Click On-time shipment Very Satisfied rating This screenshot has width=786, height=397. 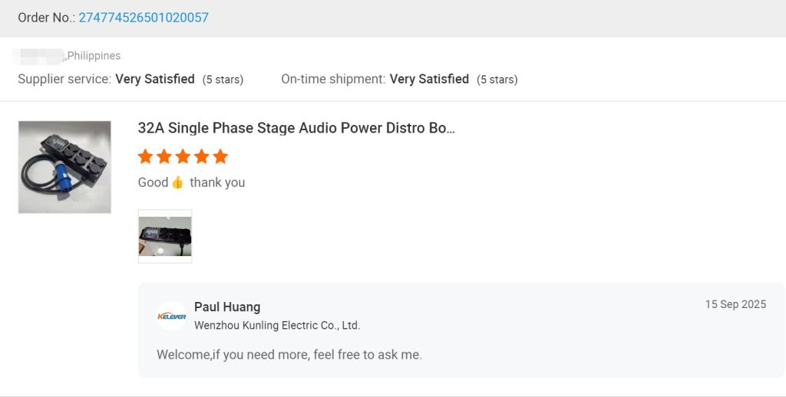coord(429,79)
